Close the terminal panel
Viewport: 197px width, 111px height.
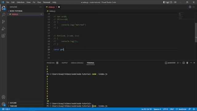(x=194, y=63)
